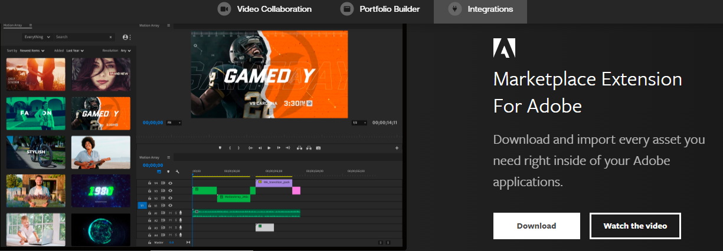Clear the search with the X icon
Image resolution: width=723 pixels, height=251 pixels.
tap(111, 37)
